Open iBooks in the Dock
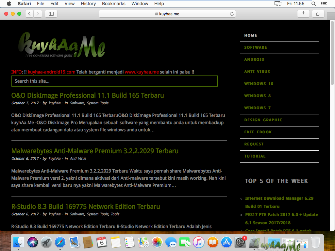335x251 pixels. (212, 242)
